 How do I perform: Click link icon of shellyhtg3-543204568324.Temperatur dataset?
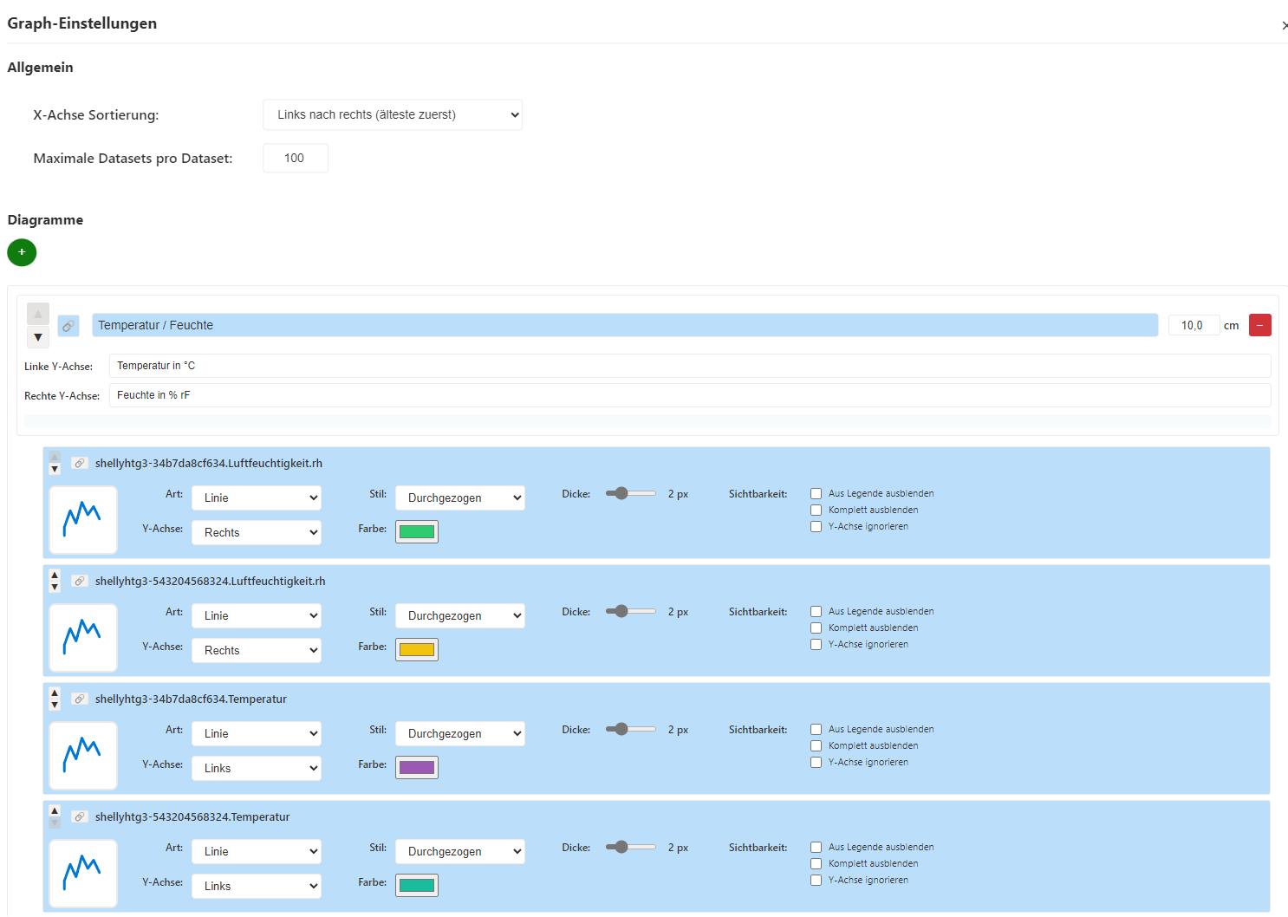pyautogui.click(x=80, y=817)
